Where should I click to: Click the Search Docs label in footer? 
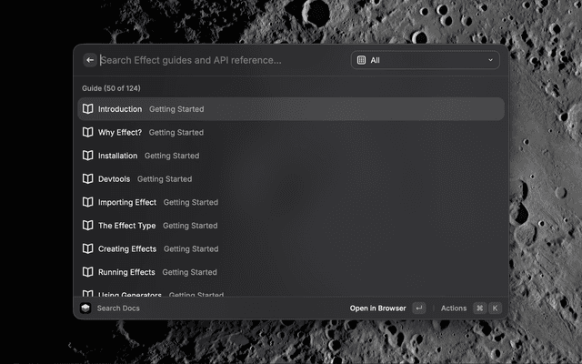[x=118, y=308]
